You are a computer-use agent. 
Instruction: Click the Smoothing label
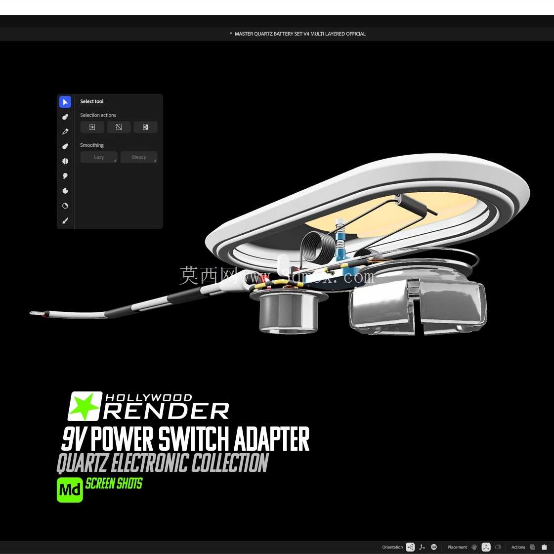(x=92, y=145)
